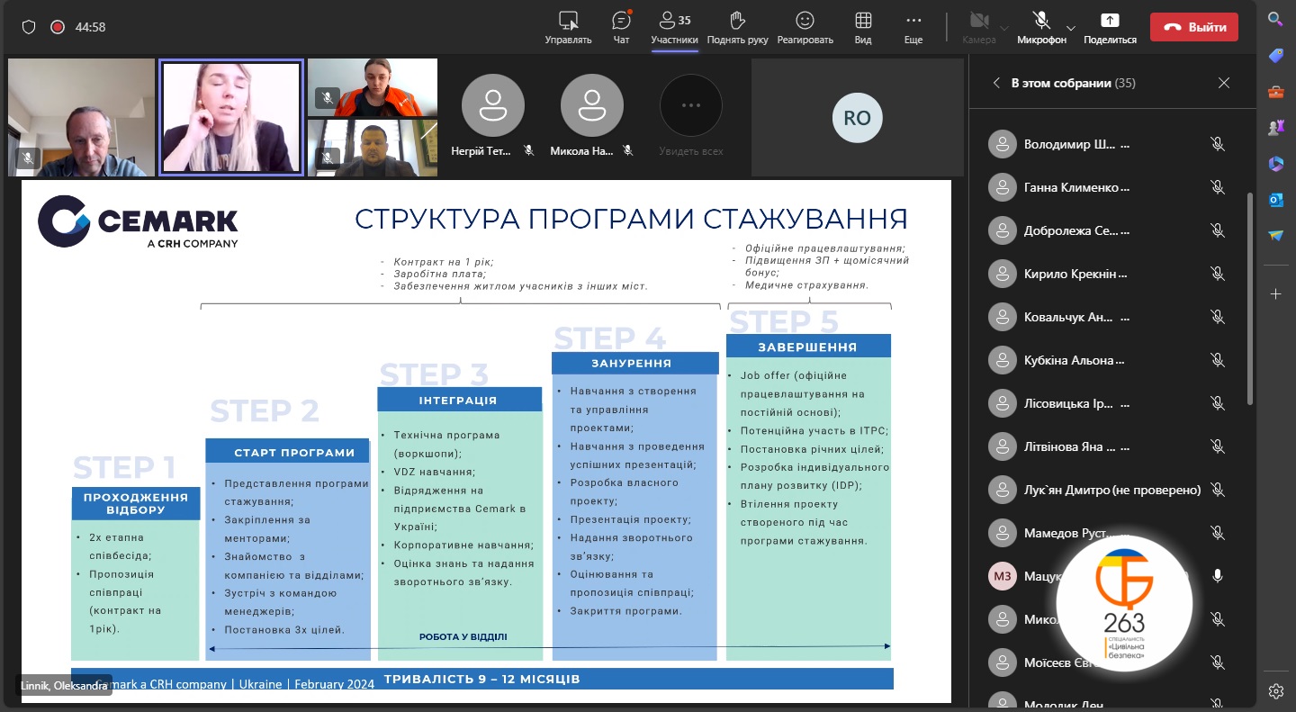Screen dimensions: 1296x712
Task: Leave the meeting with Выйти
Action: tap(1193, 27)
